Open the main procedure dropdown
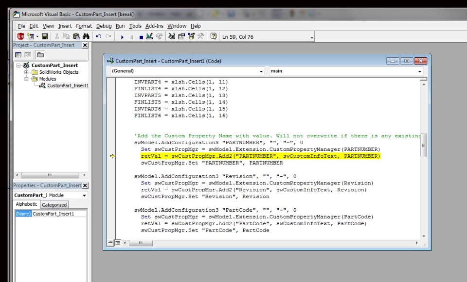467x282 pixels. tap(420, 71)
